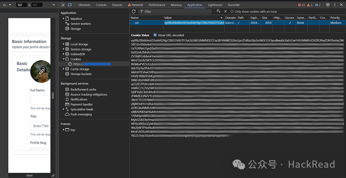Switch to the Performance tab
Screen dimensions: 346x178
[157, 5]
